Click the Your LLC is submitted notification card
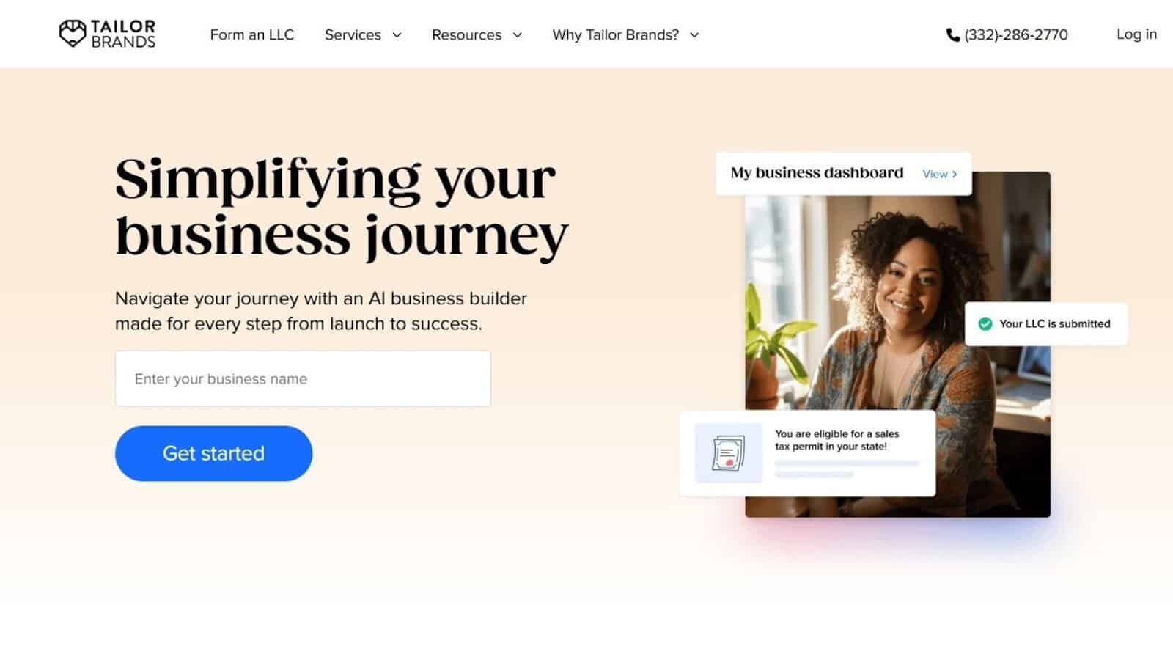1173x660 pixels. [x=1046, y=323]
